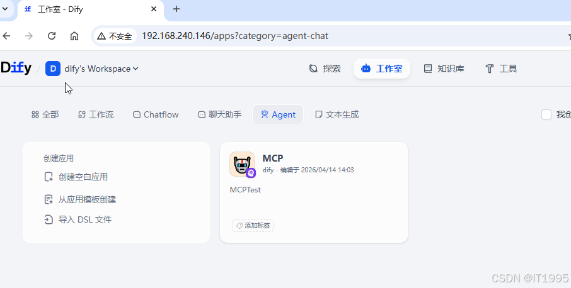Switch to the 工作流 tab
This screenshot has height=288, width=571.
pyautogui.click(x=96, y=115)
